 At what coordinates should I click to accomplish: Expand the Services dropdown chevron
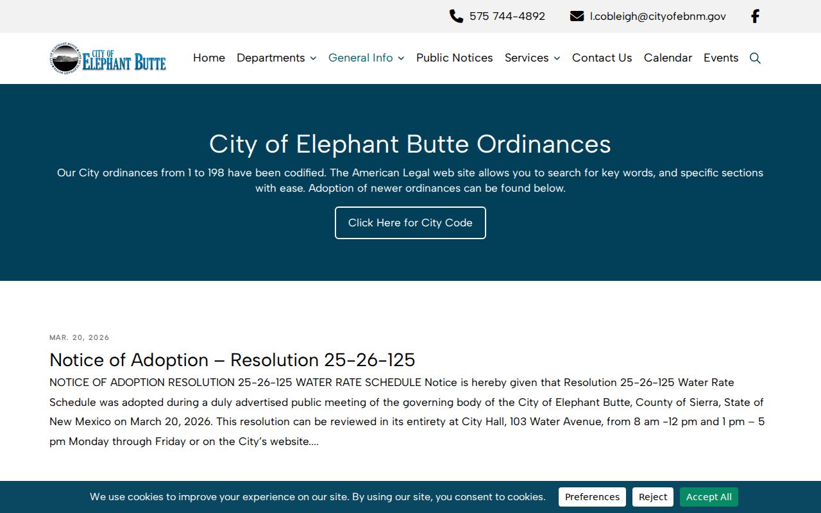(557, 58)
